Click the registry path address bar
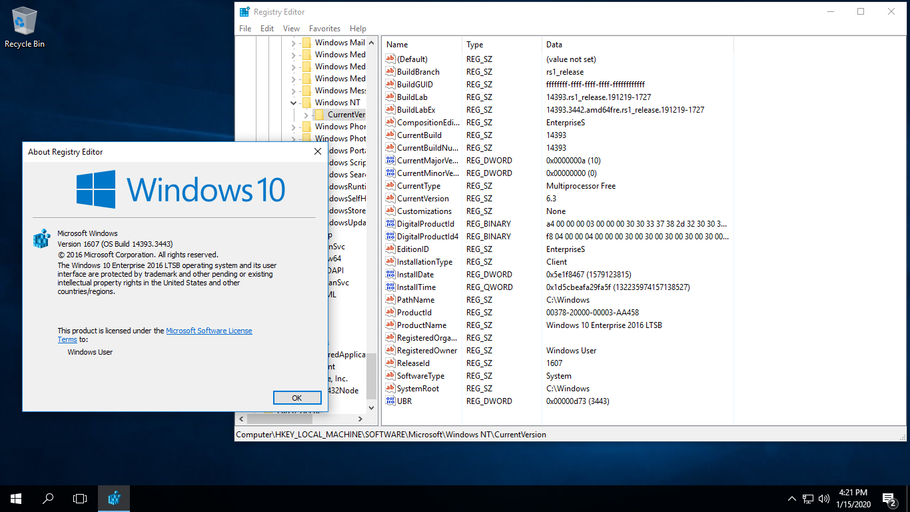 [570, 435]
